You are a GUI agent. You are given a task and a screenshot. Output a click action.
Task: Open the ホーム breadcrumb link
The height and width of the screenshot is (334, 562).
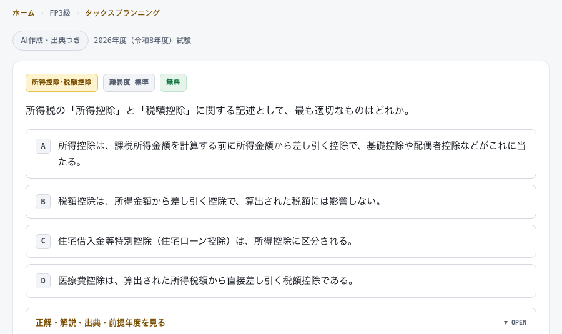(24, 13)
